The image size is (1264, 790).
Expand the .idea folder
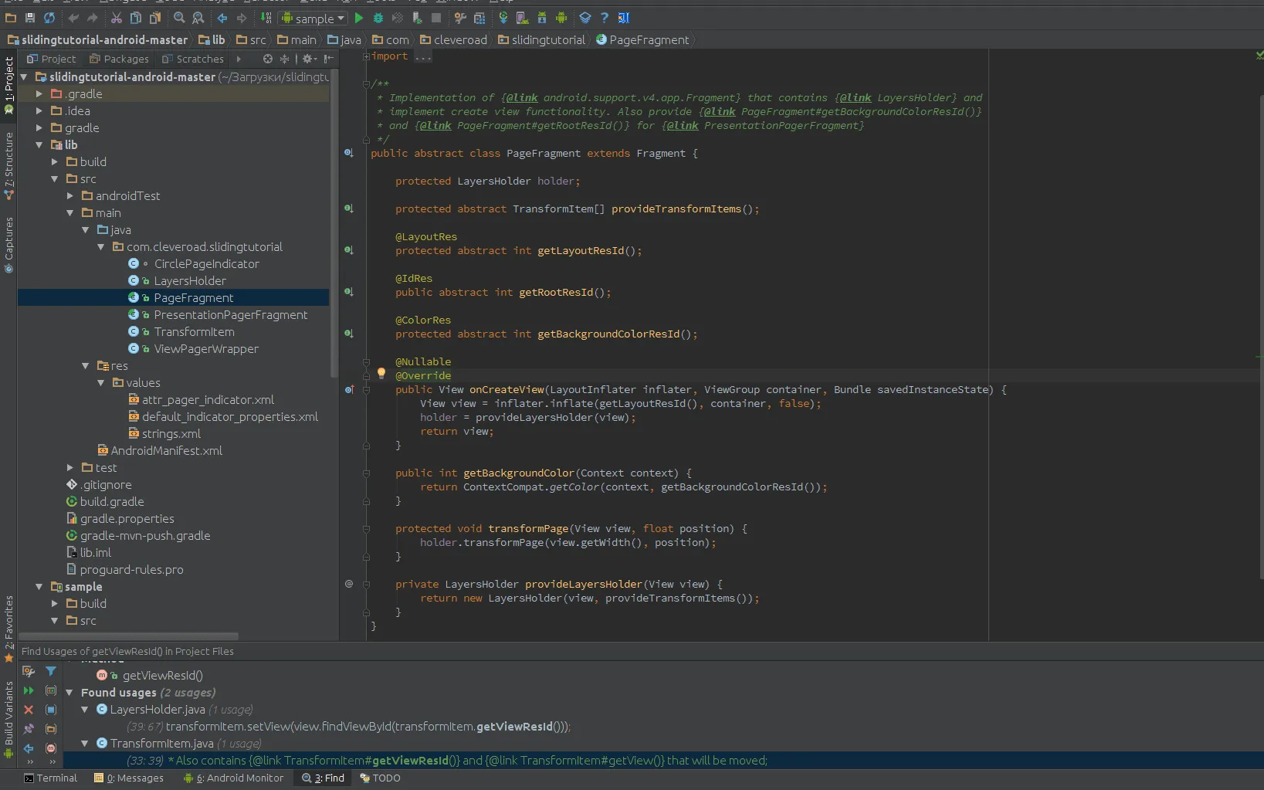pyautogui.click(x=39, y=110)
